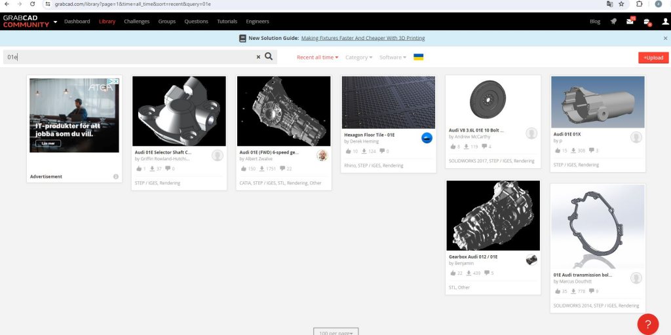
Task: Go to the Questions section
Action: 196,22
